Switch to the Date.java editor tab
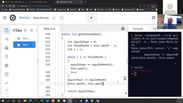 (49, 29)
